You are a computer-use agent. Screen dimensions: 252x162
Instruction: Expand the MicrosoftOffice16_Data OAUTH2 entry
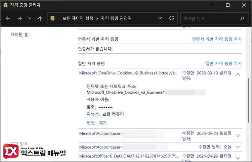(238, 158)
